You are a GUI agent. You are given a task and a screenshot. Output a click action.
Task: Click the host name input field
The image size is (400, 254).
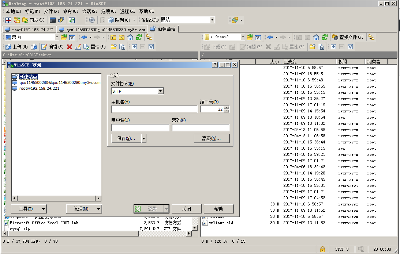click(154, 109)
